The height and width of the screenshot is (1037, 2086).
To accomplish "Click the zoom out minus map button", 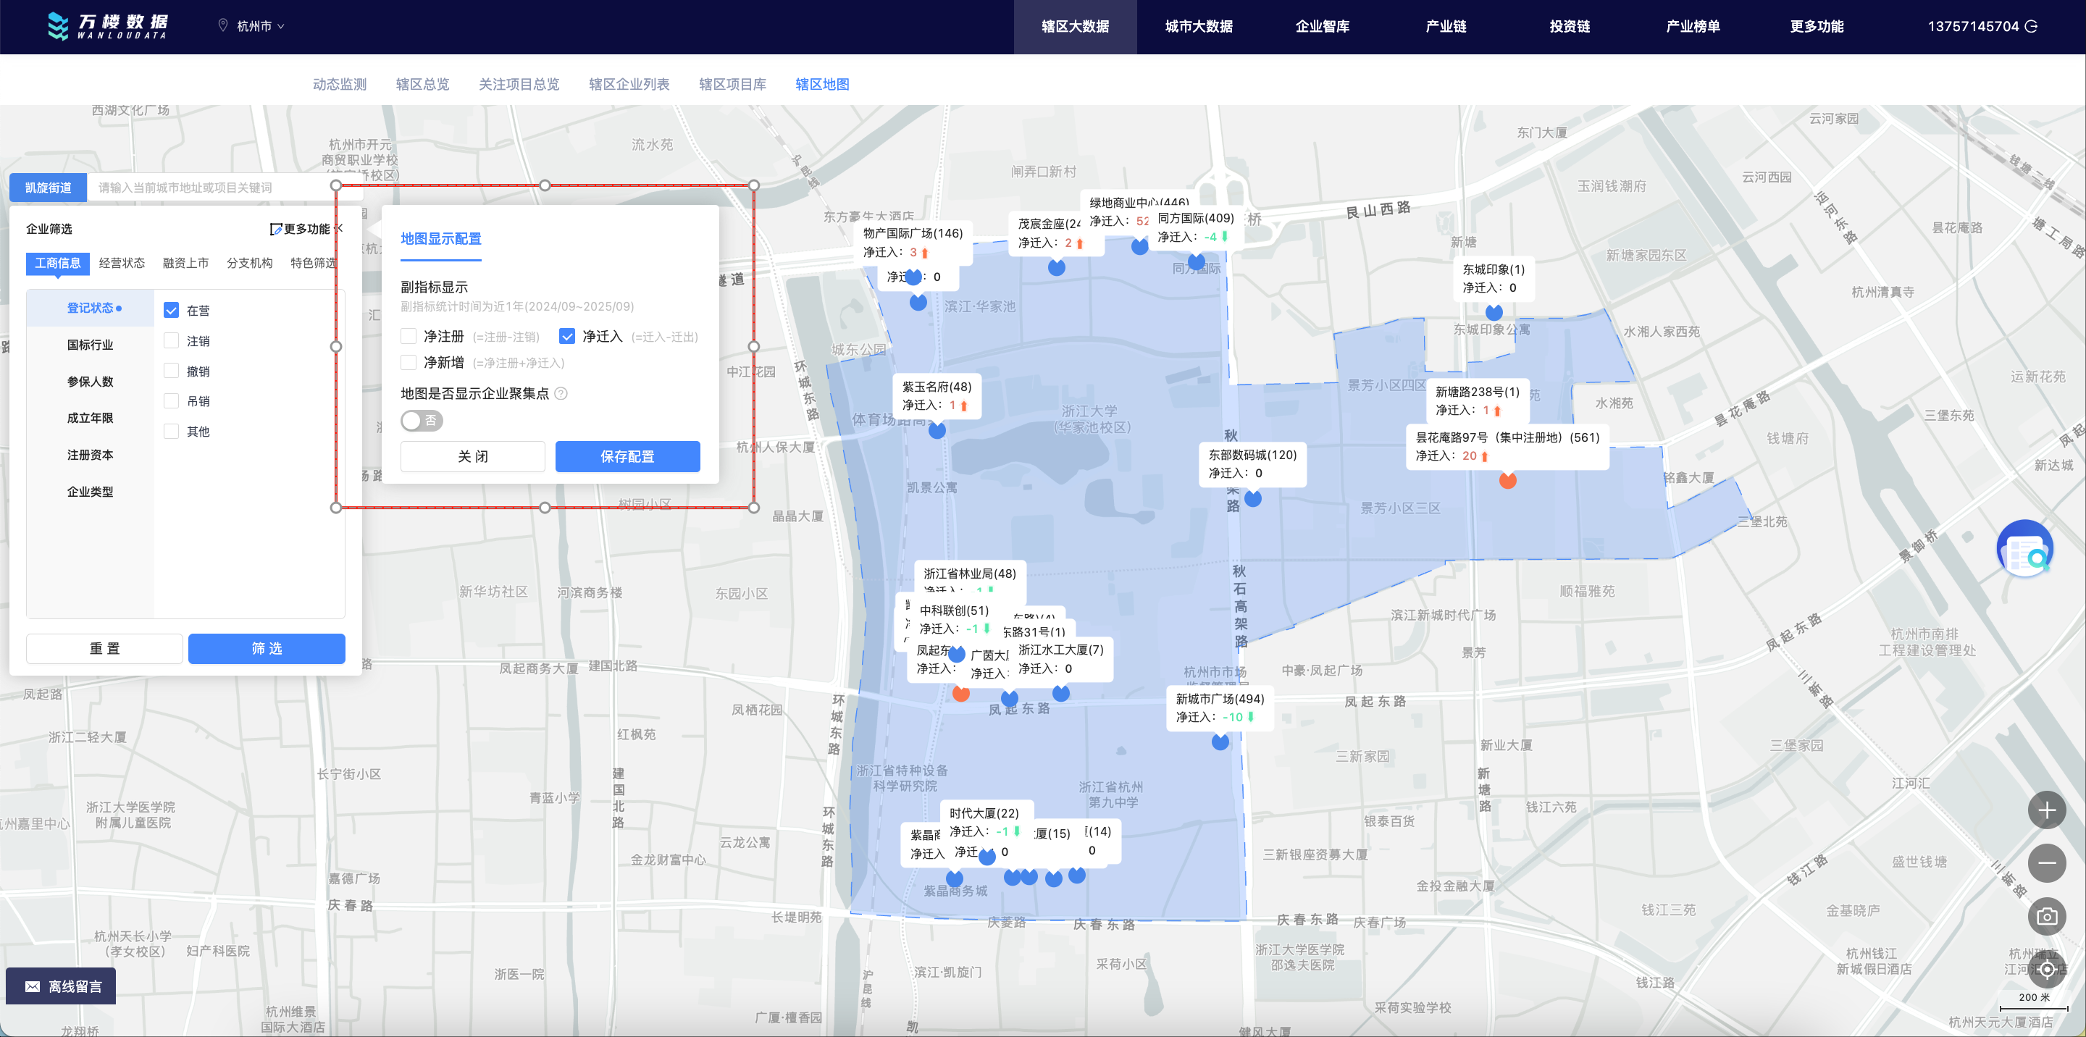I will pyautogui.click(x=2045, y=863).
